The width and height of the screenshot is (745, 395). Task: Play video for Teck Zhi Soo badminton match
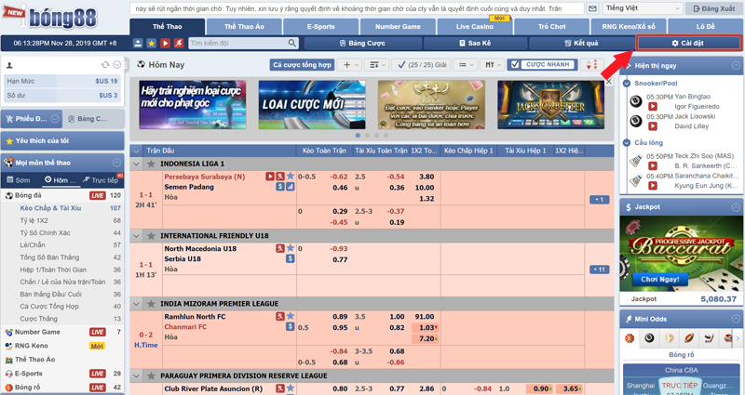[653, 166]
